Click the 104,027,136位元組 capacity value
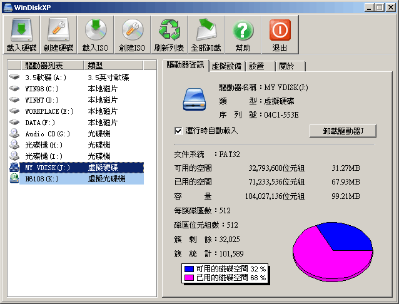 [x=275, y=196]
